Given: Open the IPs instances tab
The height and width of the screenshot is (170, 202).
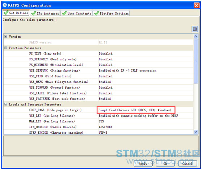Looking at the screenshot, I should point(45,13).
